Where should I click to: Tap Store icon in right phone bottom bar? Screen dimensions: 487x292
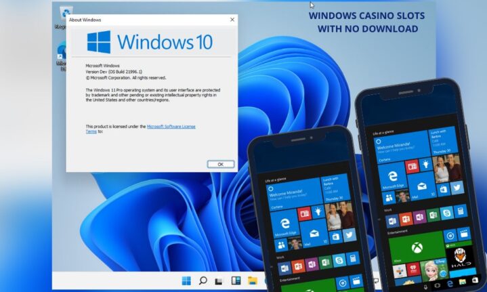(475, 280)
